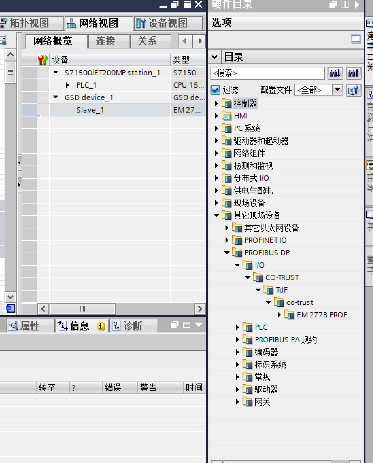Screen dimensions: 373x463
Task: Click the 时间 column header
Action: 195,388
